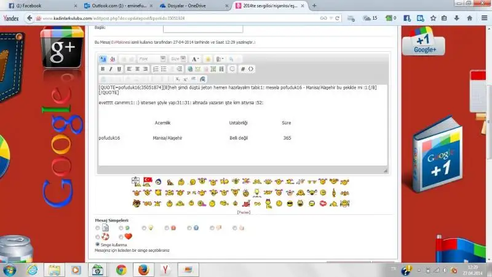Toggle bold formatting in the editor toolbar
Viewport: 492px width, 277px height.
pos(103,69)
